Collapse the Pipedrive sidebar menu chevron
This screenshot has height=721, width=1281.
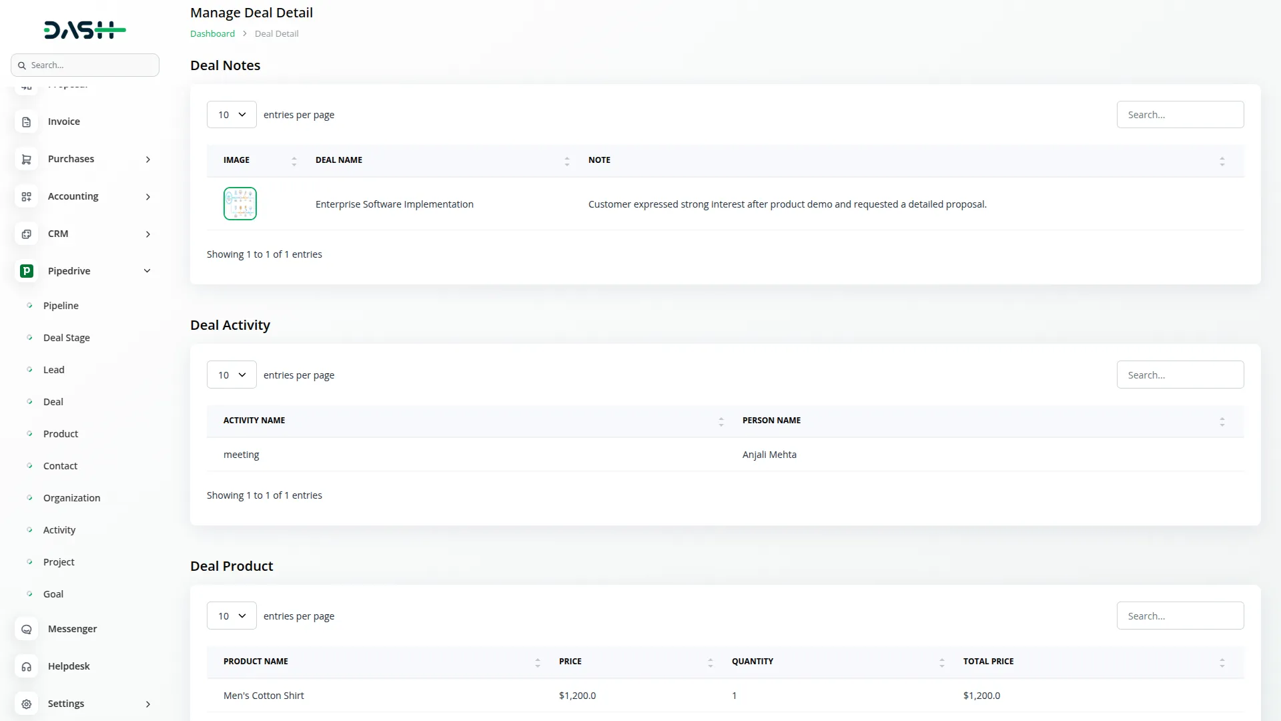pyautogui.click(x=147, y=271)
